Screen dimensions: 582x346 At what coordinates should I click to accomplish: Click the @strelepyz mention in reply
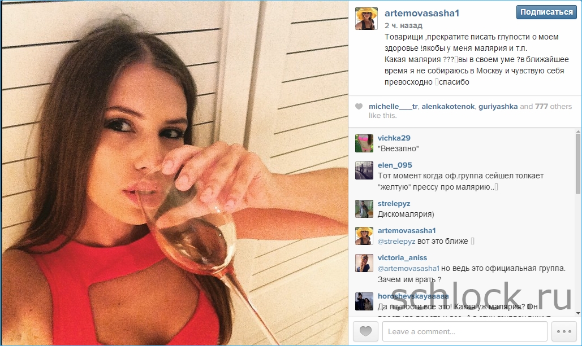(x=396, y=241)
